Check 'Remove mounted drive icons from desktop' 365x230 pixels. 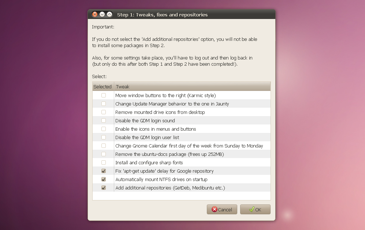pyautogui.click(x=104, y=112)
